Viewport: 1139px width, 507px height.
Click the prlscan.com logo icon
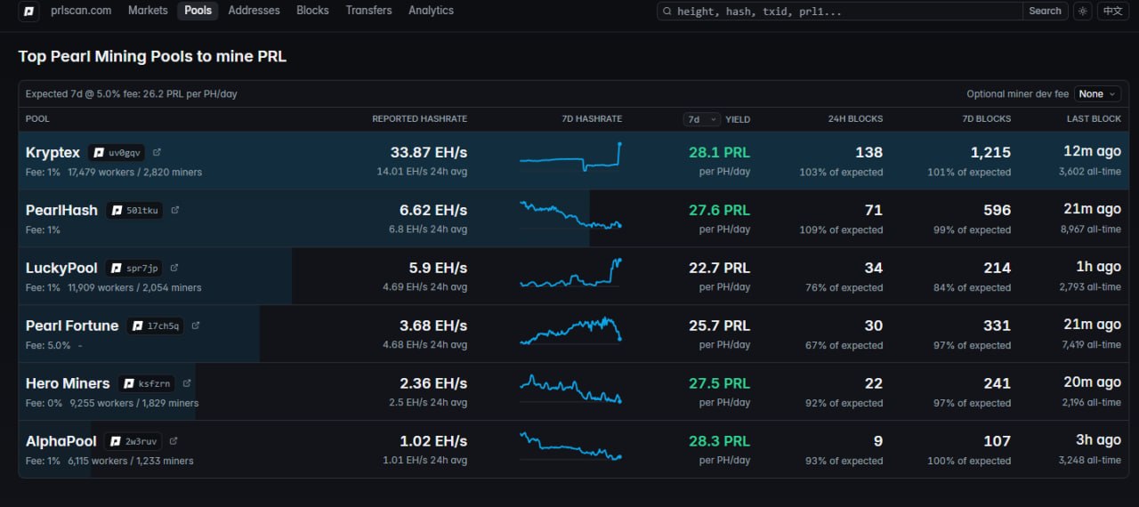[28, 11]
